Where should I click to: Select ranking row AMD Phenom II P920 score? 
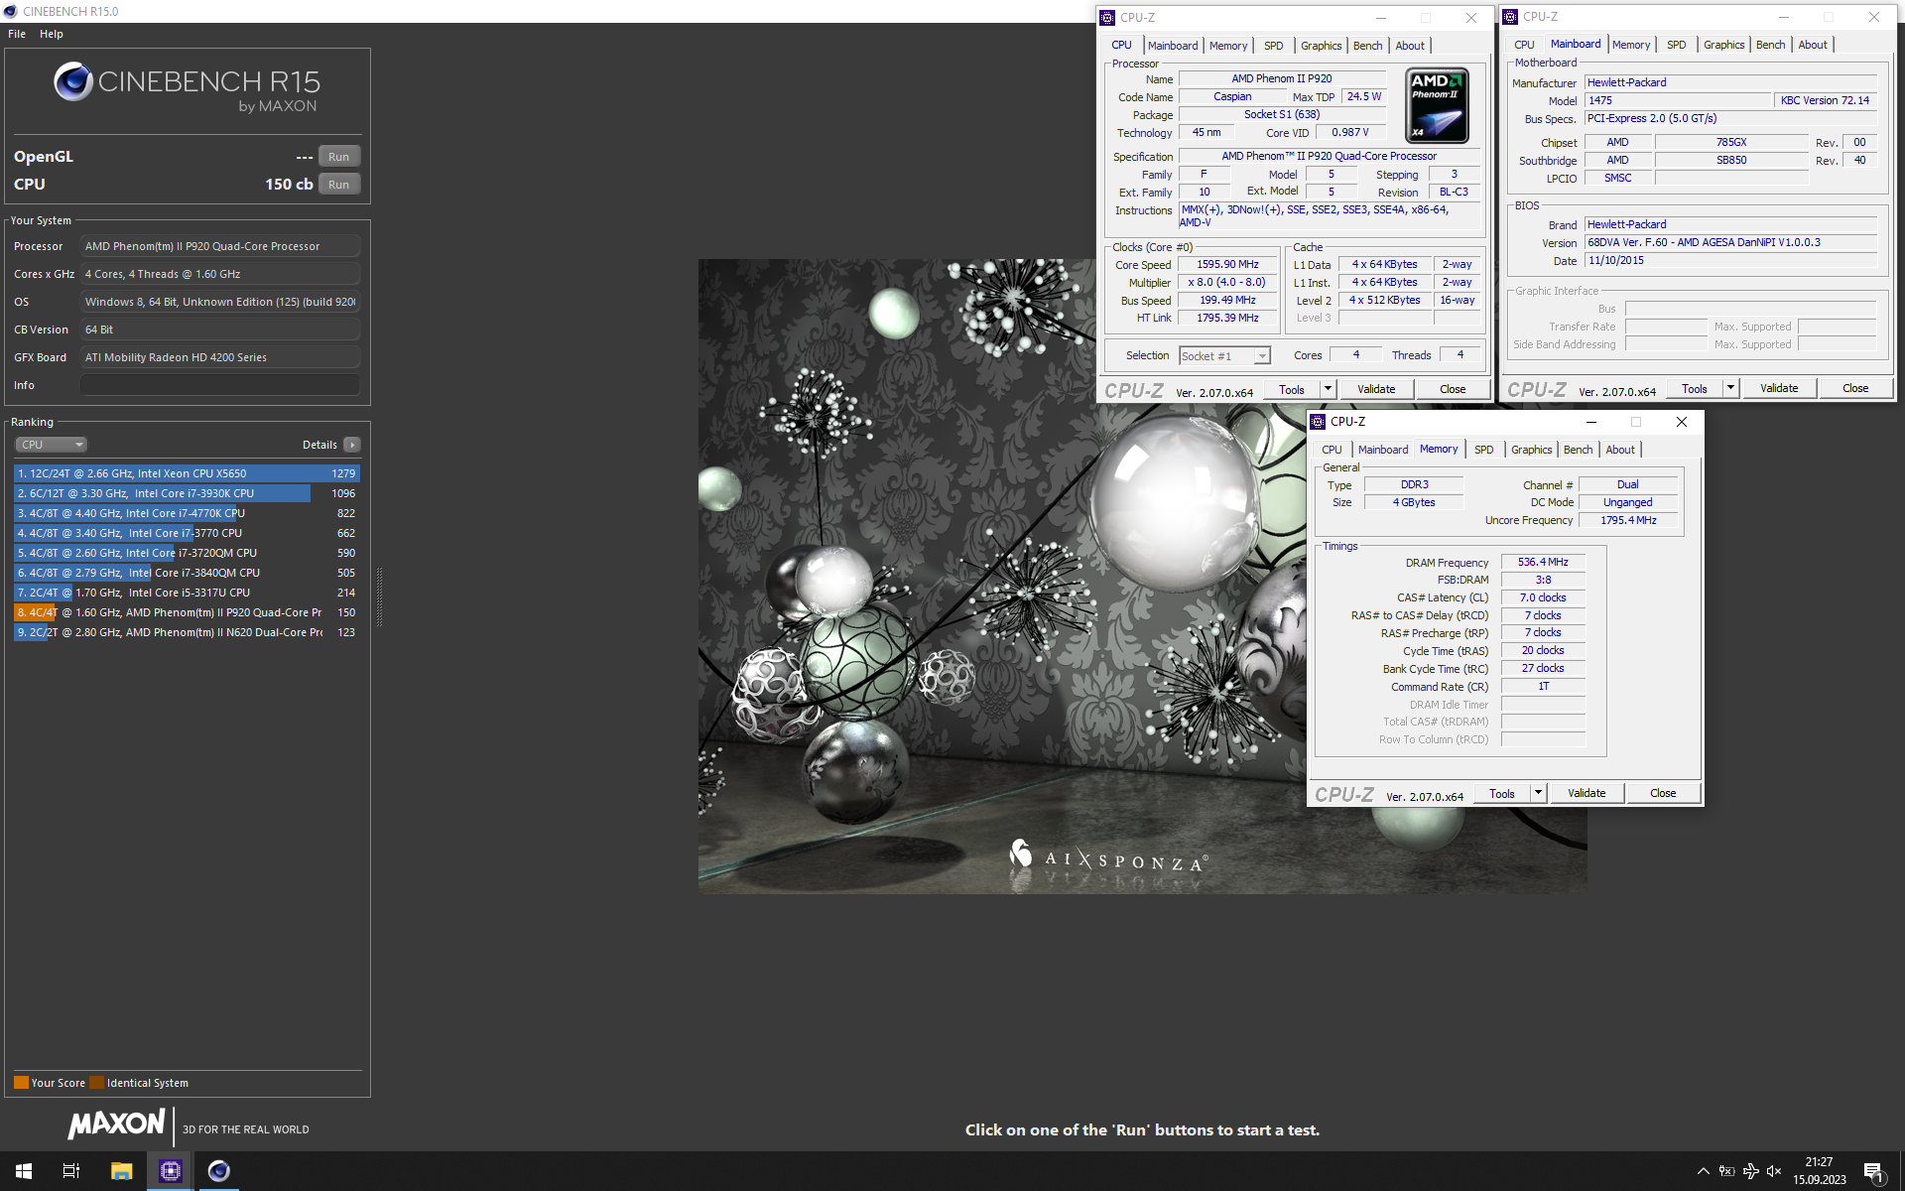pos(187,612)
